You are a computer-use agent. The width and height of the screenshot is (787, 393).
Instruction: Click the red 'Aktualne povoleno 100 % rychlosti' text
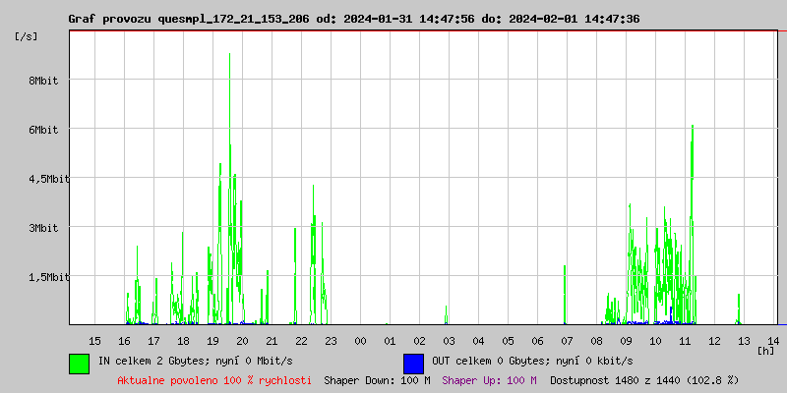point(214,380)
